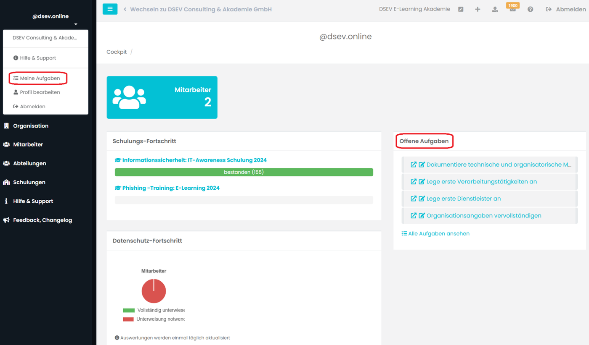The width and height of the screenshot is (589, 345).
Task: Click the DSEV E-Learning Akademie label
Action: (x=414, y=9)
